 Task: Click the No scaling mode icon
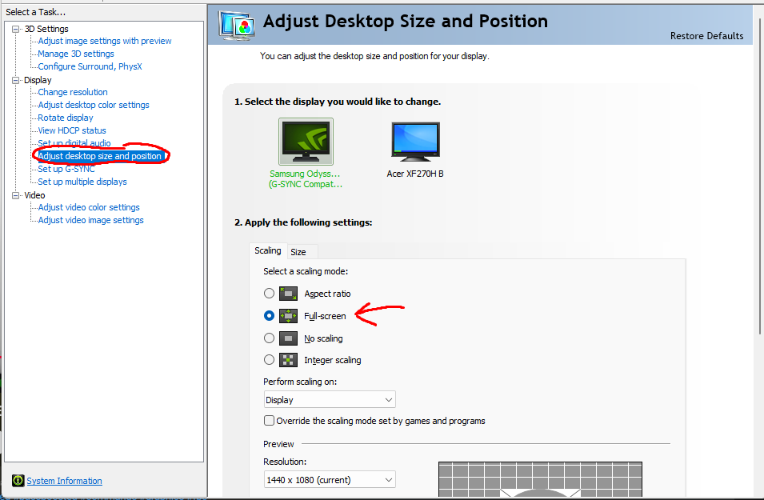288,338
